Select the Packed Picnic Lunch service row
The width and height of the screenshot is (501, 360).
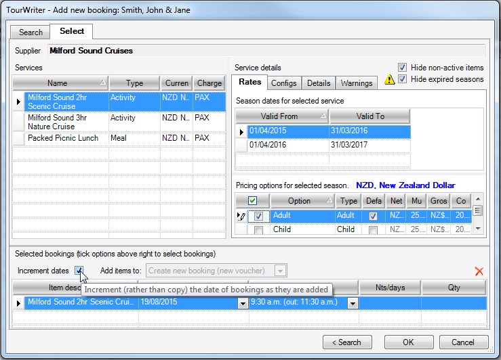(63, 138)
